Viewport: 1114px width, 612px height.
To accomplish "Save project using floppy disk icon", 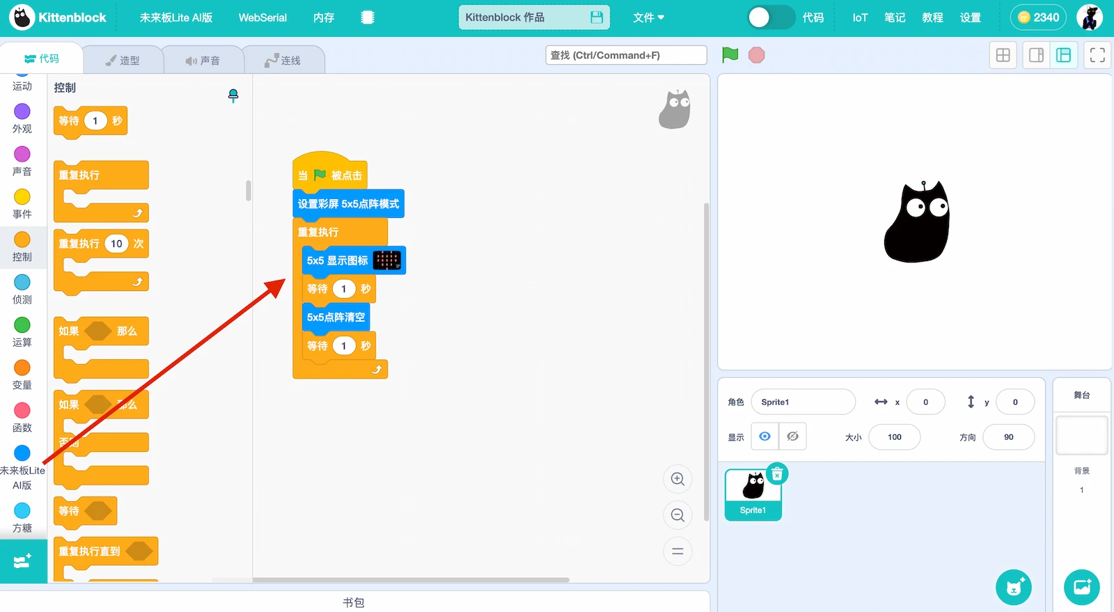I will 597,17.
